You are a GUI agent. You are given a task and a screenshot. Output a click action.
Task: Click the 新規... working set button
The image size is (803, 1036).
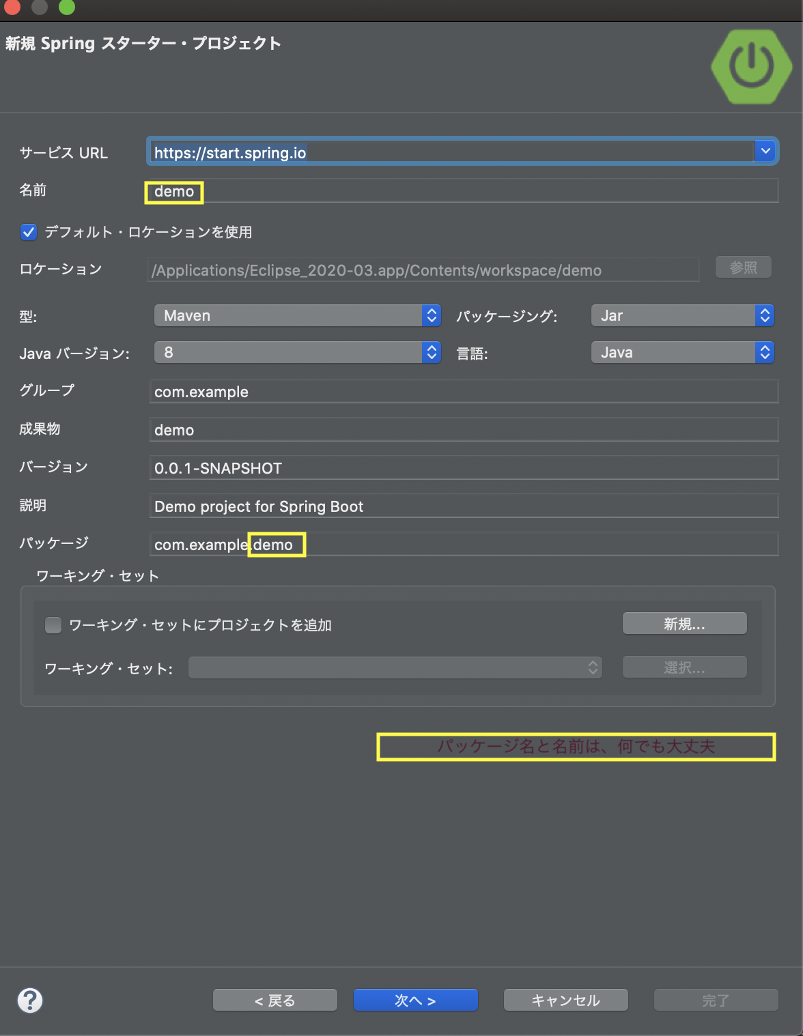pyautogui.click(x=685, y=624)
